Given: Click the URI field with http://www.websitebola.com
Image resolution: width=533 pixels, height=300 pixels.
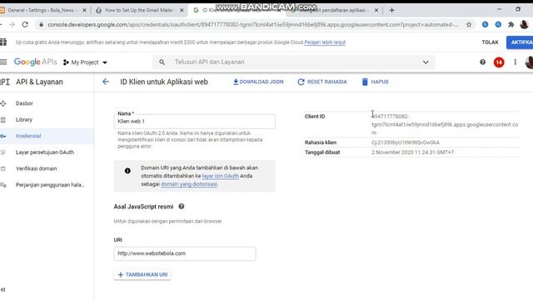Looking at the screenshot, I should click(x=185, y=253).
